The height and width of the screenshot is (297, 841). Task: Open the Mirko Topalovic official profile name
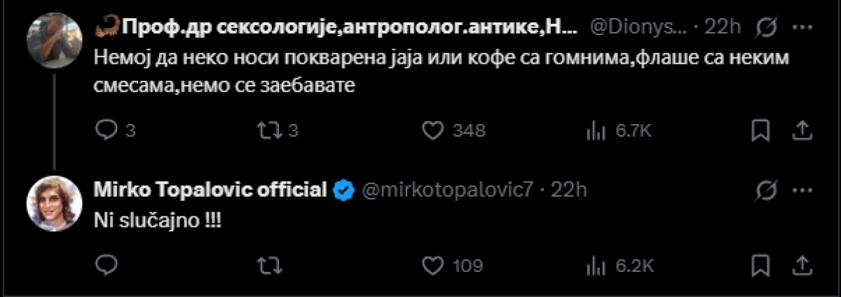tap(210, 189)
